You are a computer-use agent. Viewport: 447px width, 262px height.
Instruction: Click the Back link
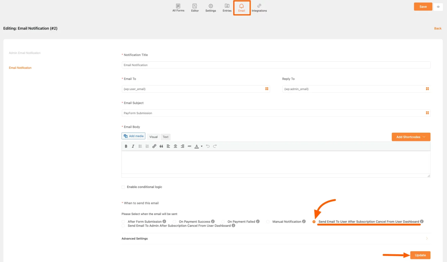pos(437,28)
